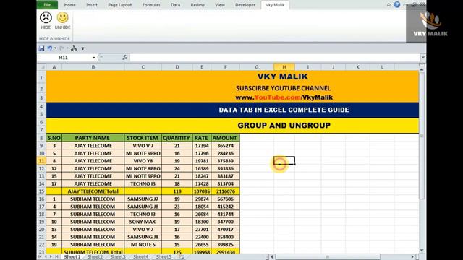Open Excel Help question mark icon
The width and height of the screenshot is (463, 260).
(x=397, y=4)
